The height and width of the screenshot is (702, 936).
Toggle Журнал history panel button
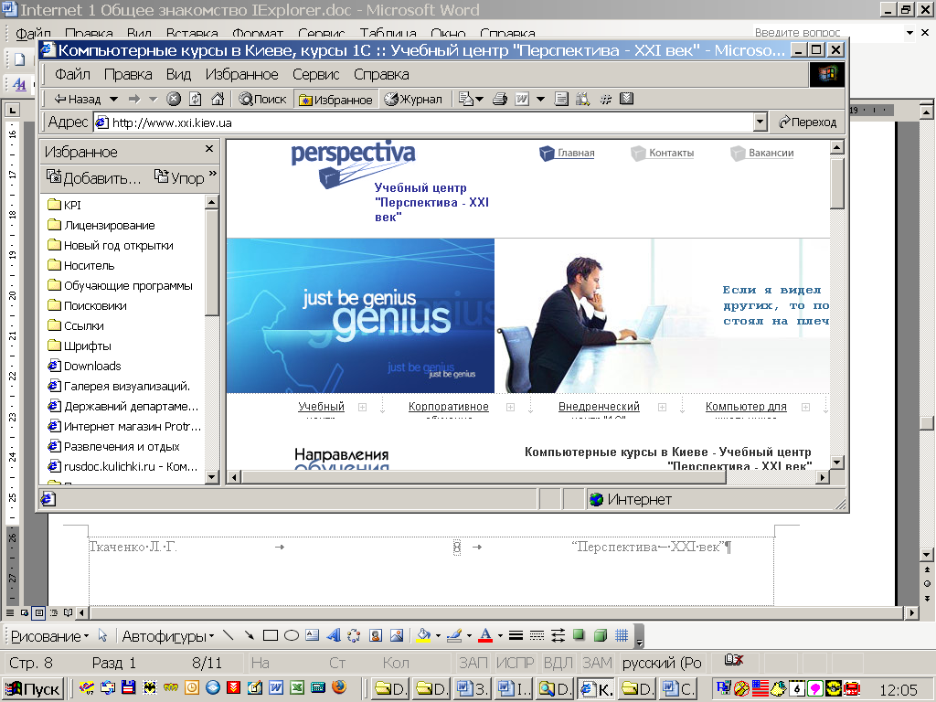click(413, 99)
